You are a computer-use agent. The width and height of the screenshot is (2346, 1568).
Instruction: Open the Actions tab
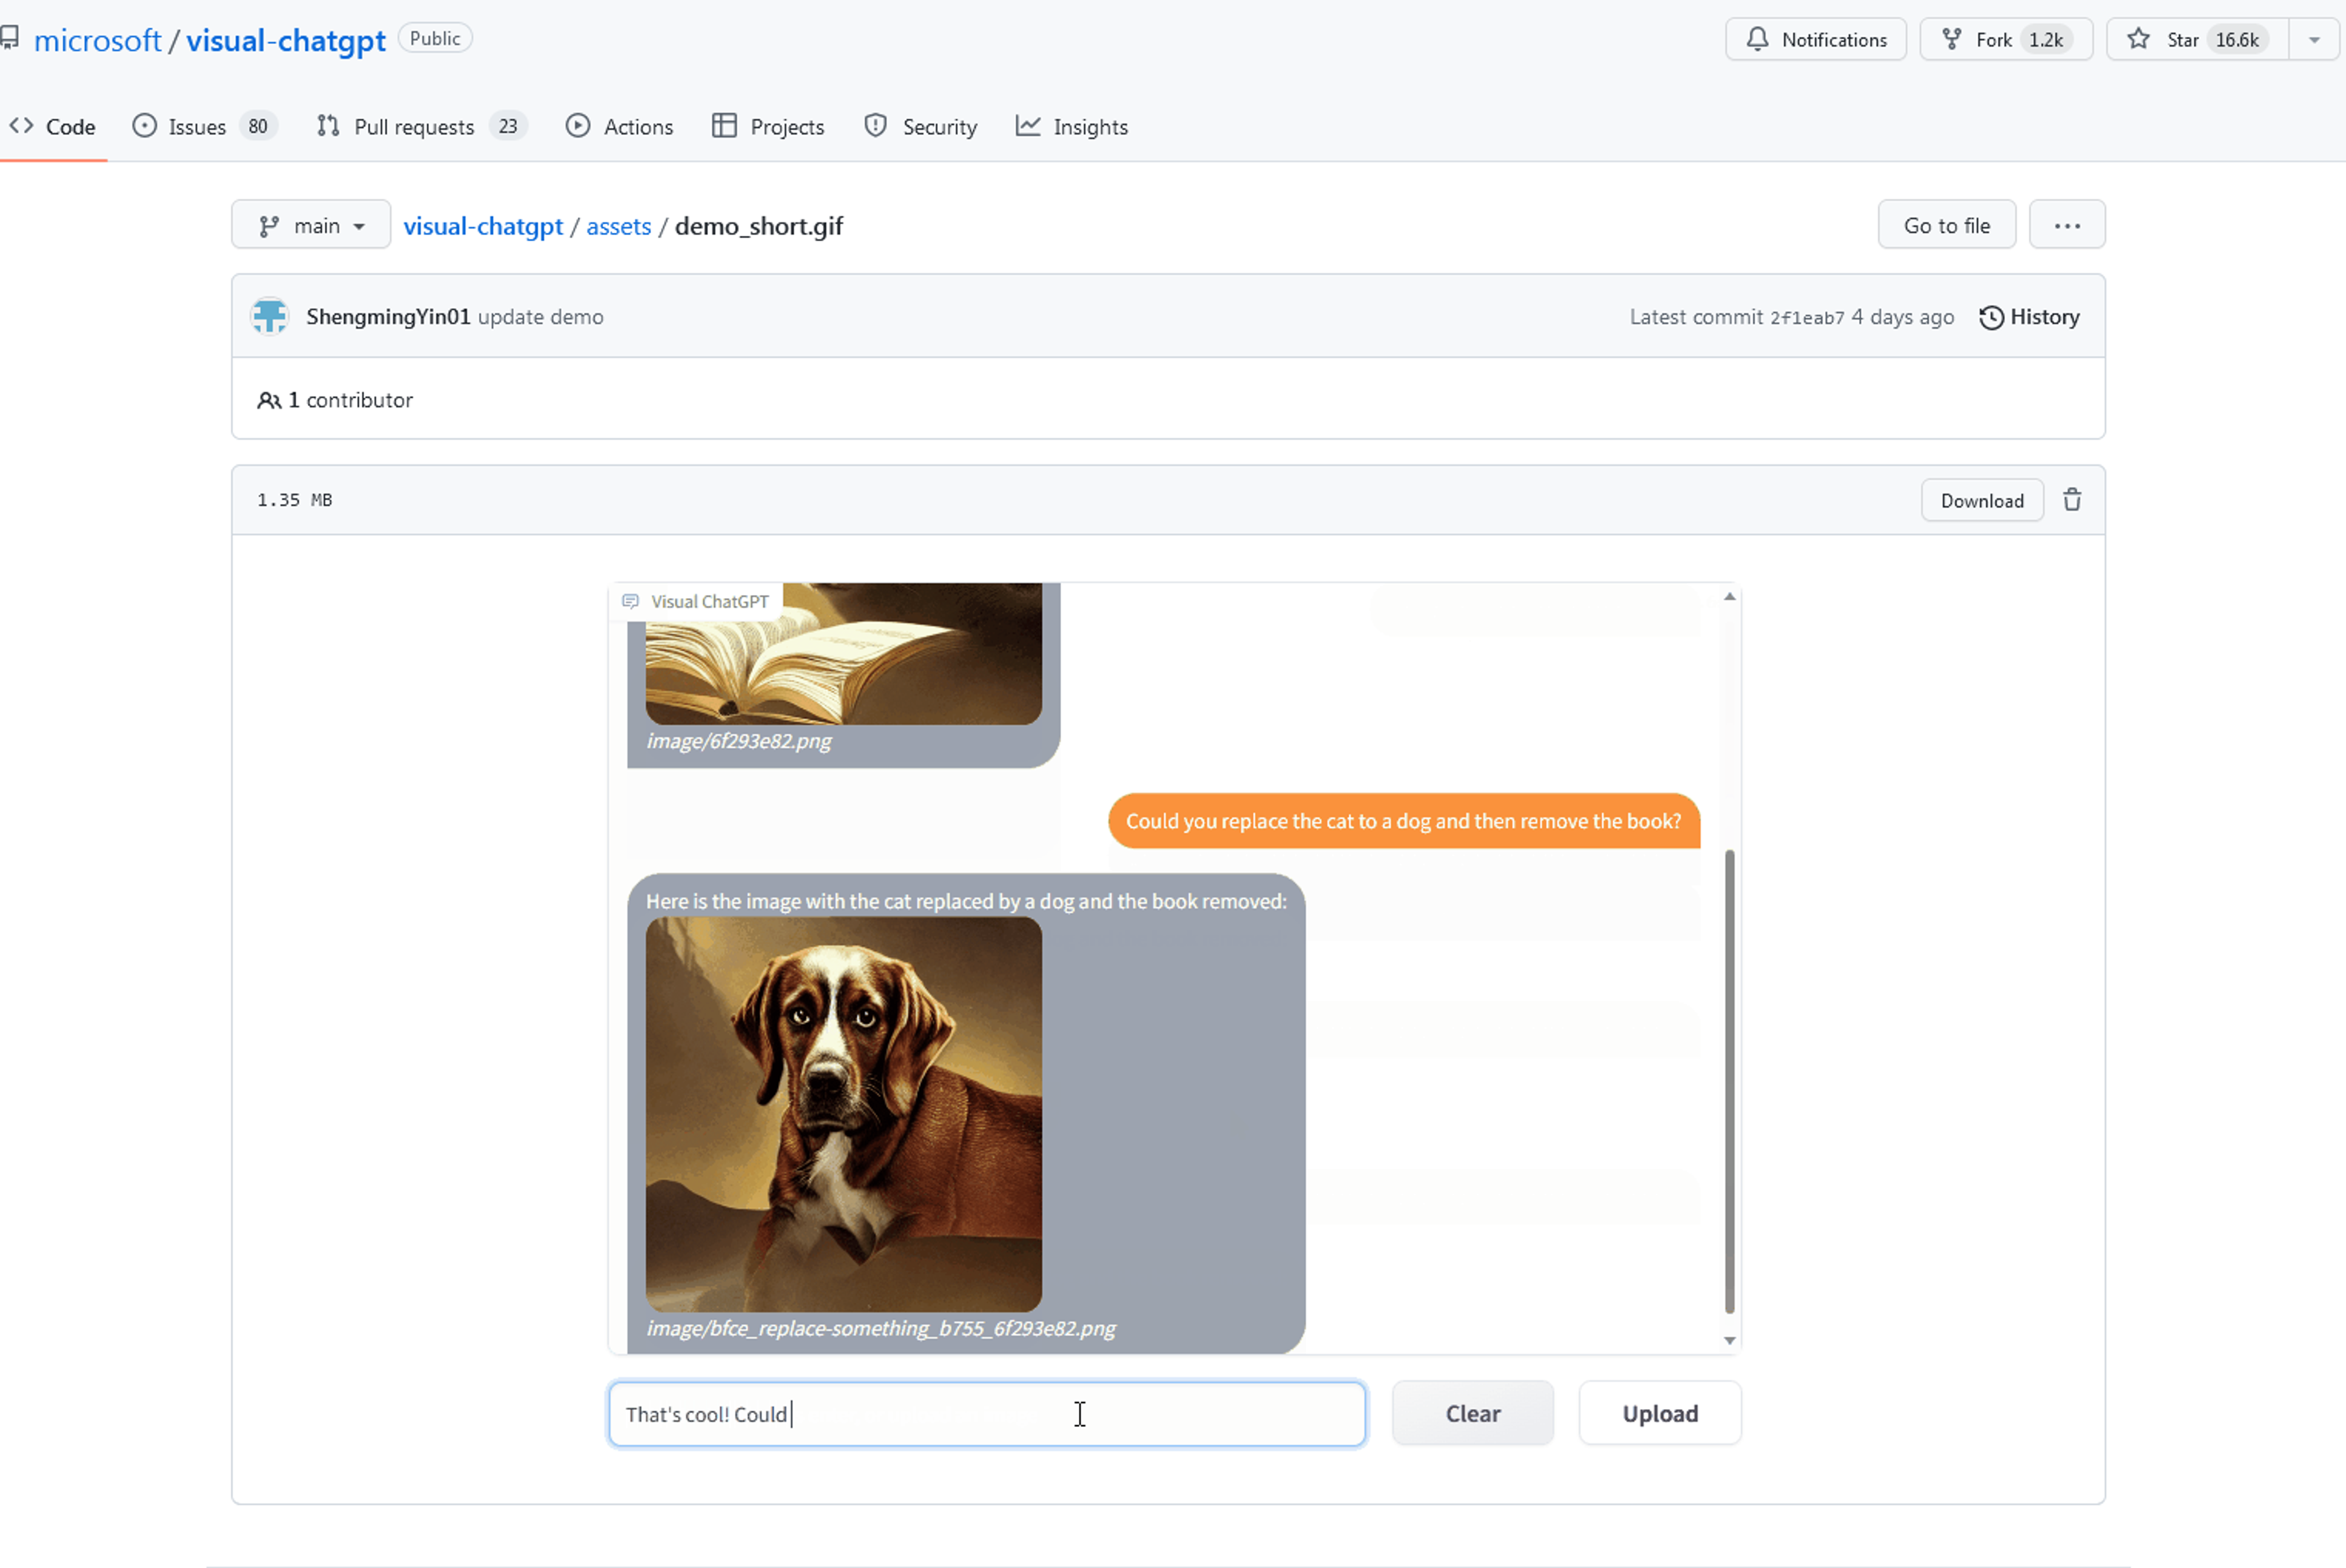point(620,127)
